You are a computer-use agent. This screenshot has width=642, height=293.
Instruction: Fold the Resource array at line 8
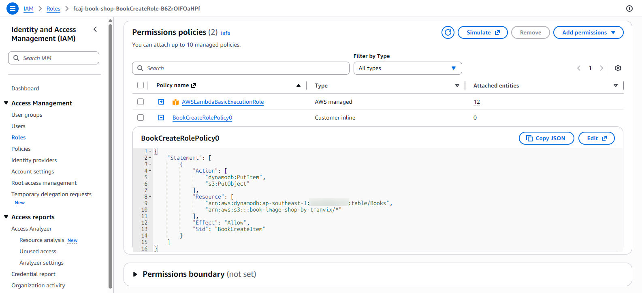pos(150,197)
